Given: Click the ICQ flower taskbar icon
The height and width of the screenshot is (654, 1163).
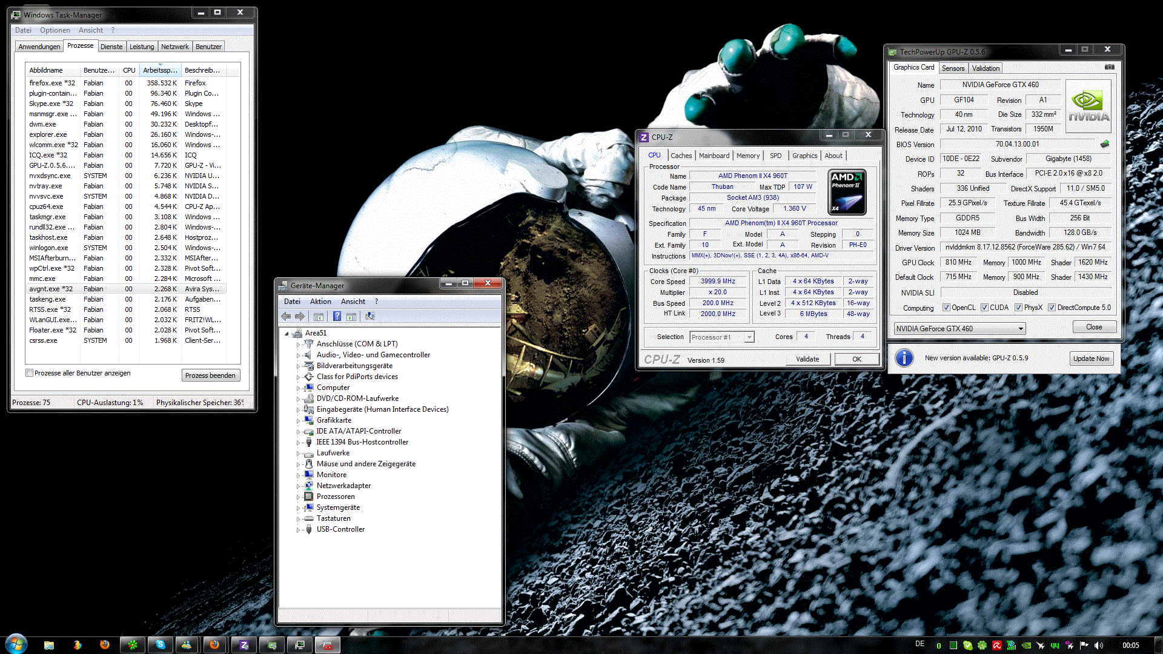Looking at the screenshot, I should click(x=132, y=645).
